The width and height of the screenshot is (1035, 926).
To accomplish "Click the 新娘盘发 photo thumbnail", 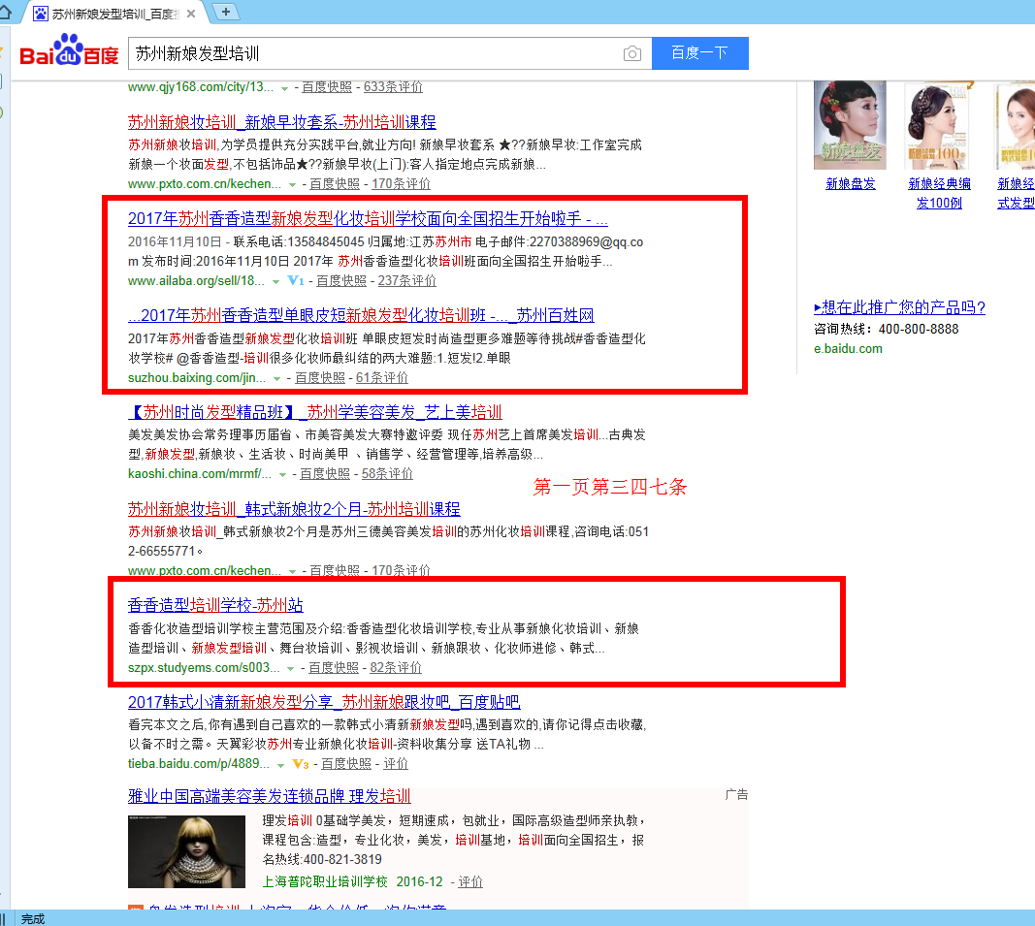I will [x=850, y=125].
